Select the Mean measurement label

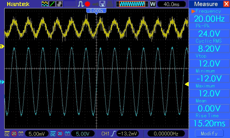(x=201, y=101)
